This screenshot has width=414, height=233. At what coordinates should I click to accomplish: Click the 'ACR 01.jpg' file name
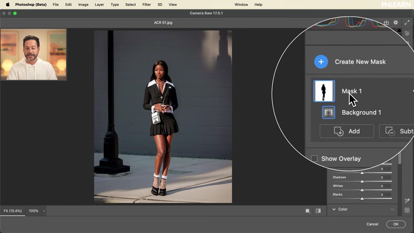point(163,23)
